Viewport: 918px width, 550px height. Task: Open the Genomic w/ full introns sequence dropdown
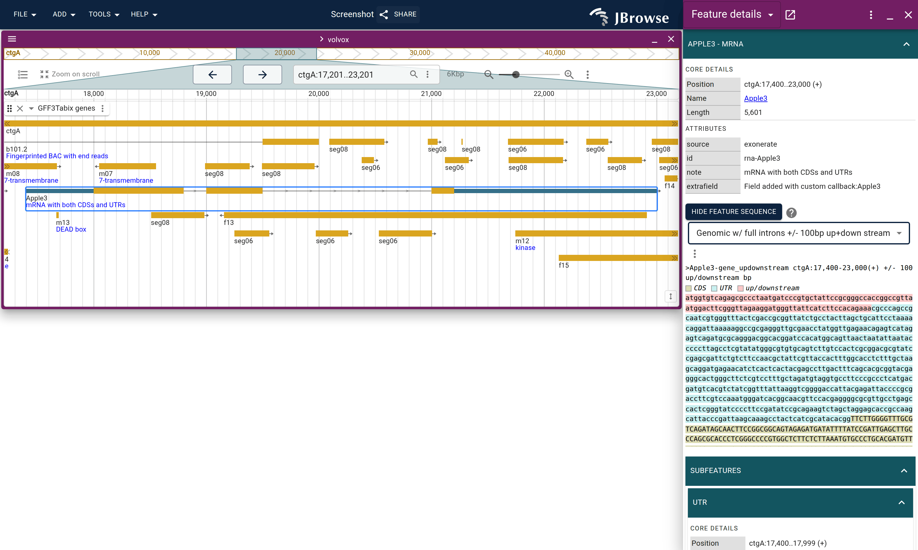(799, 233)
